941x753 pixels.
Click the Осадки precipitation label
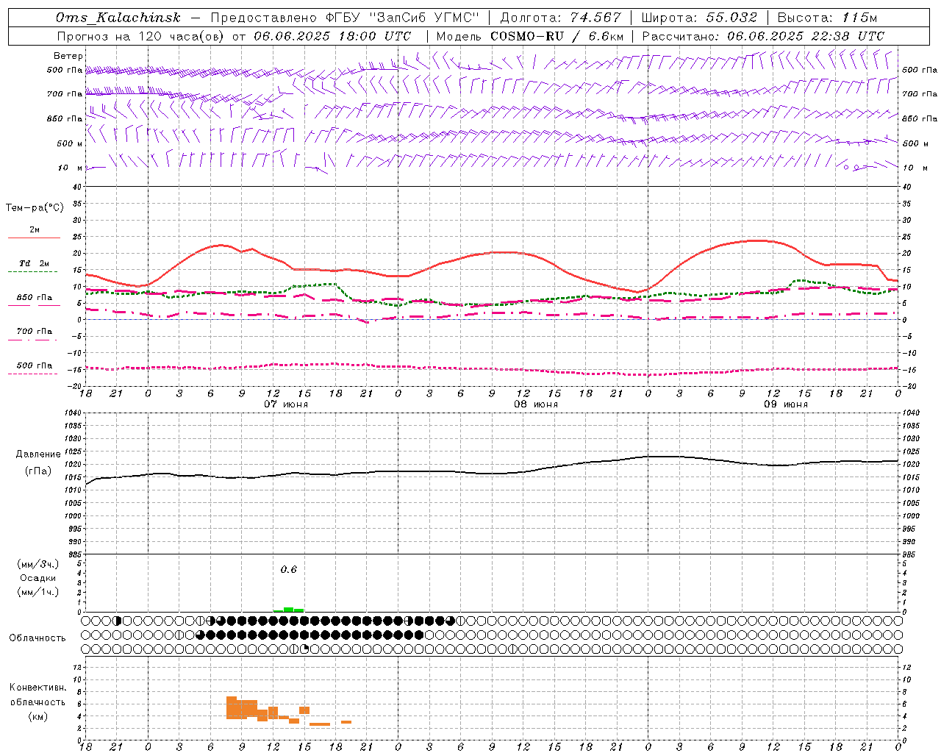click(x=38, y=578)
